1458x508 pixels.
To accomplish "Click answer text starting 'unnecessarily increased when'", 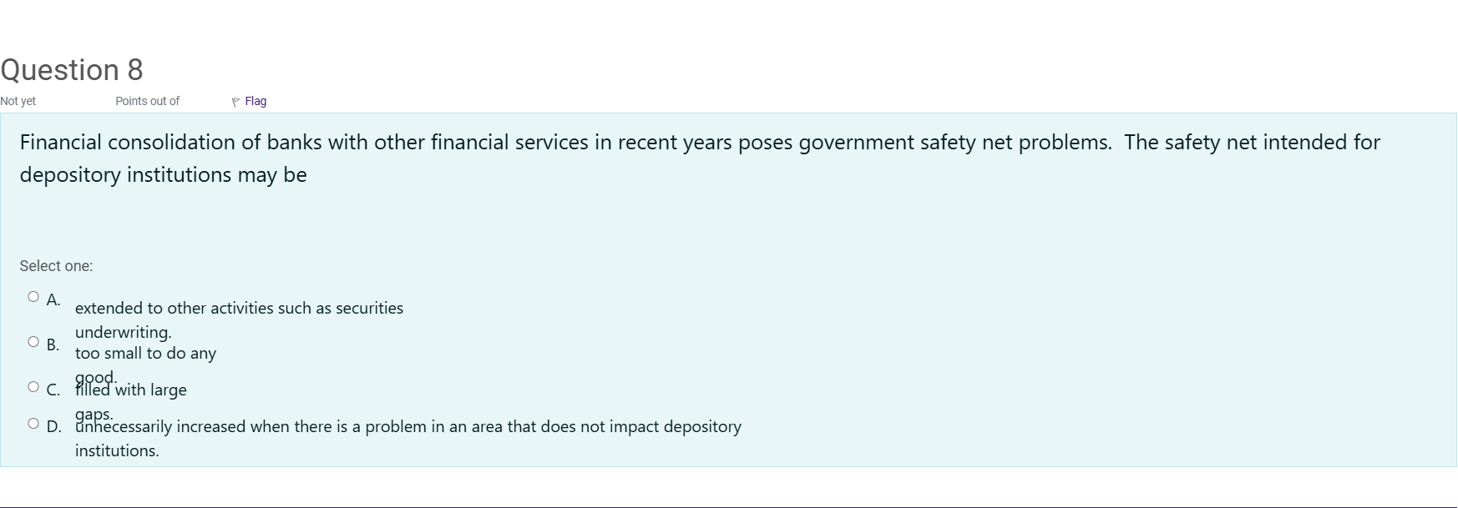I will click(408, 427).
